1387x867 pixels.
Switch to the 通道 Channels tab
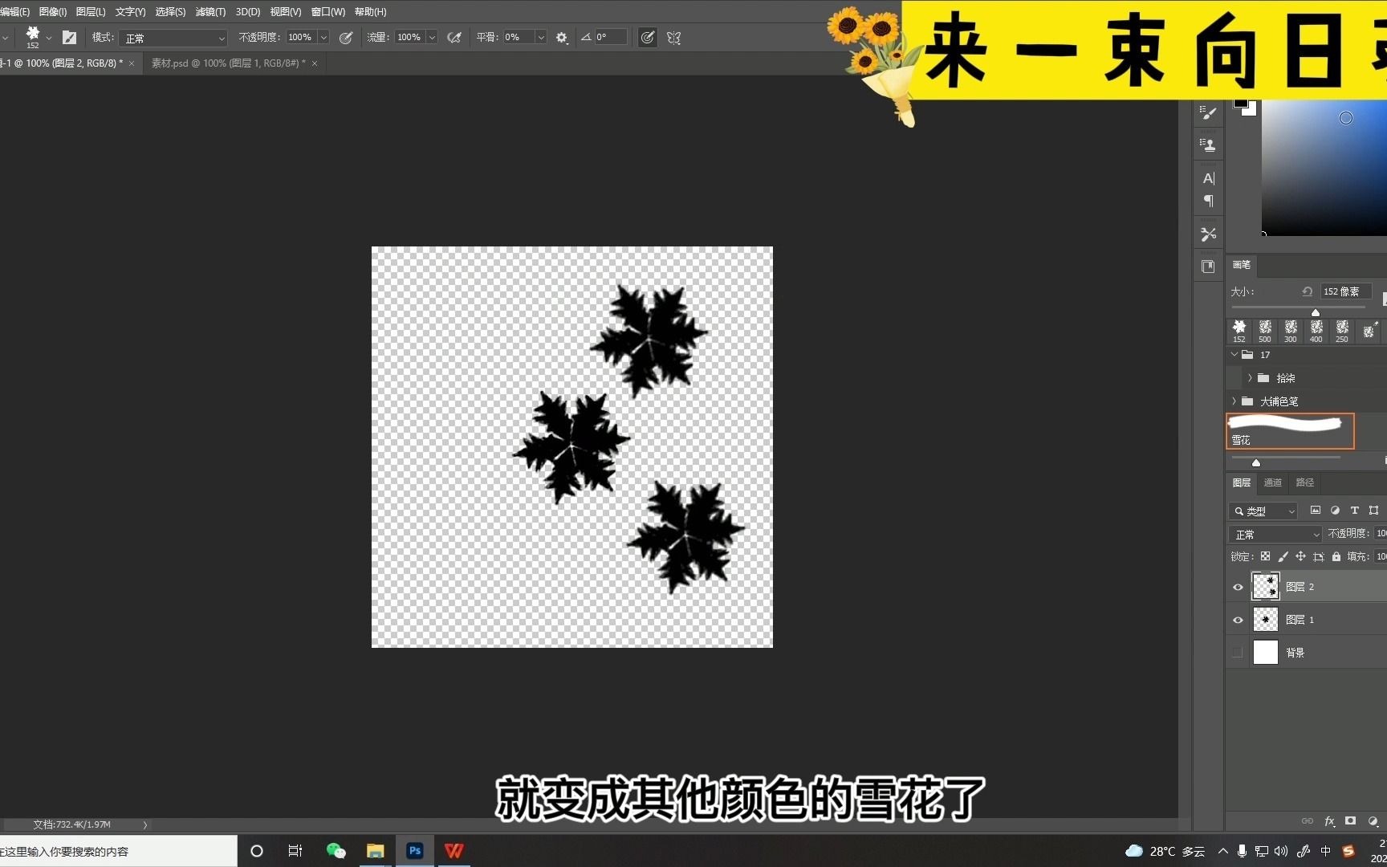pos(1272,482)
